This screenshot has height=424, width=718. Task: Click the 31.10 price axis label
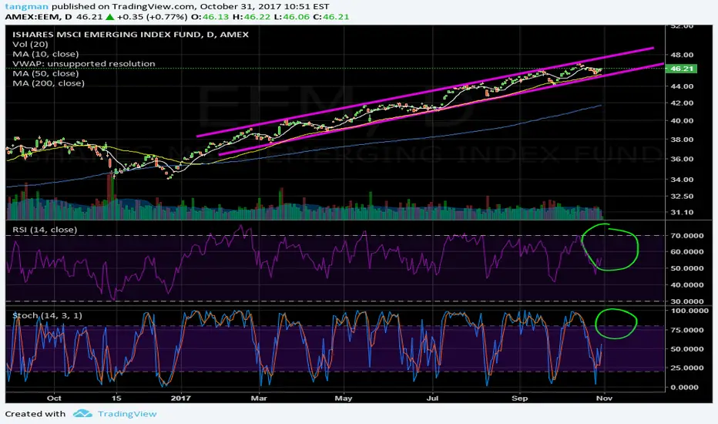tap(682, 212)
